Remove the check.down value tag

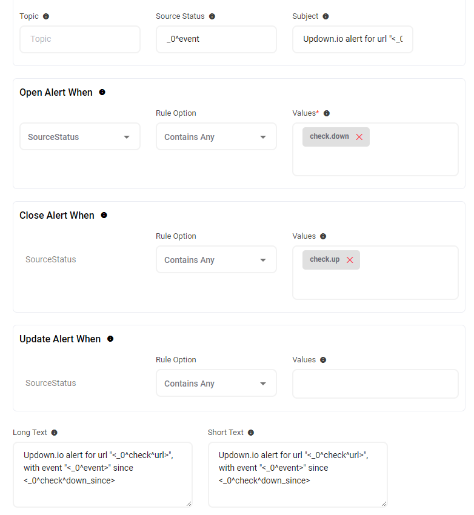359,137
